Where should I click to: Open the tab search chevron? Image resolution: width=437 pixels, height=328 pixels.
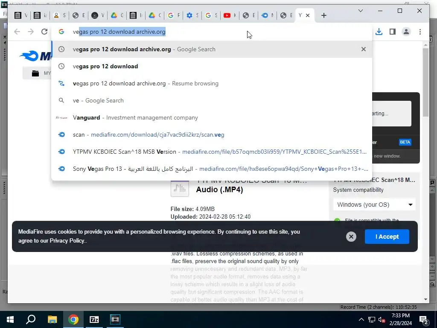click(x=360, y=11)
